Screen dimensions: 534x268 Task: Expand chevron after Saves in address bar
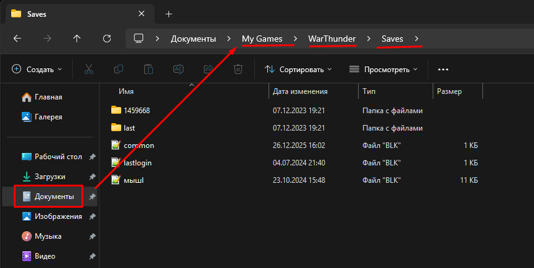417,39
